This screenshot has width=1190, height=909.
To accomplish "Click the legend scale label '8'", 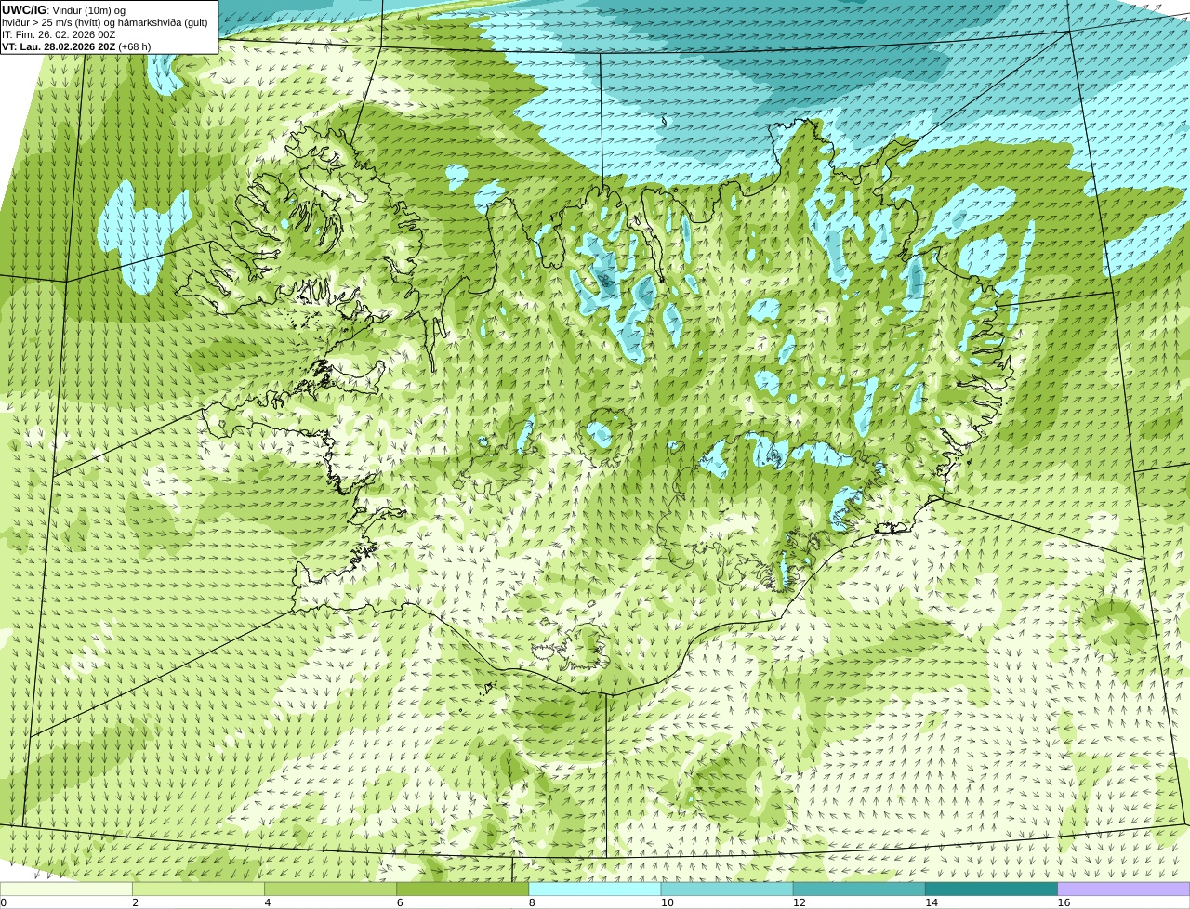I will 532,902.
